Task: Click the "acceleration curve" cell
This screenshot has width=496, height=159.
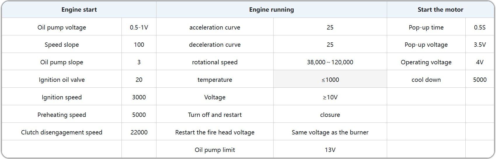Action: click(x=215, y=27)
